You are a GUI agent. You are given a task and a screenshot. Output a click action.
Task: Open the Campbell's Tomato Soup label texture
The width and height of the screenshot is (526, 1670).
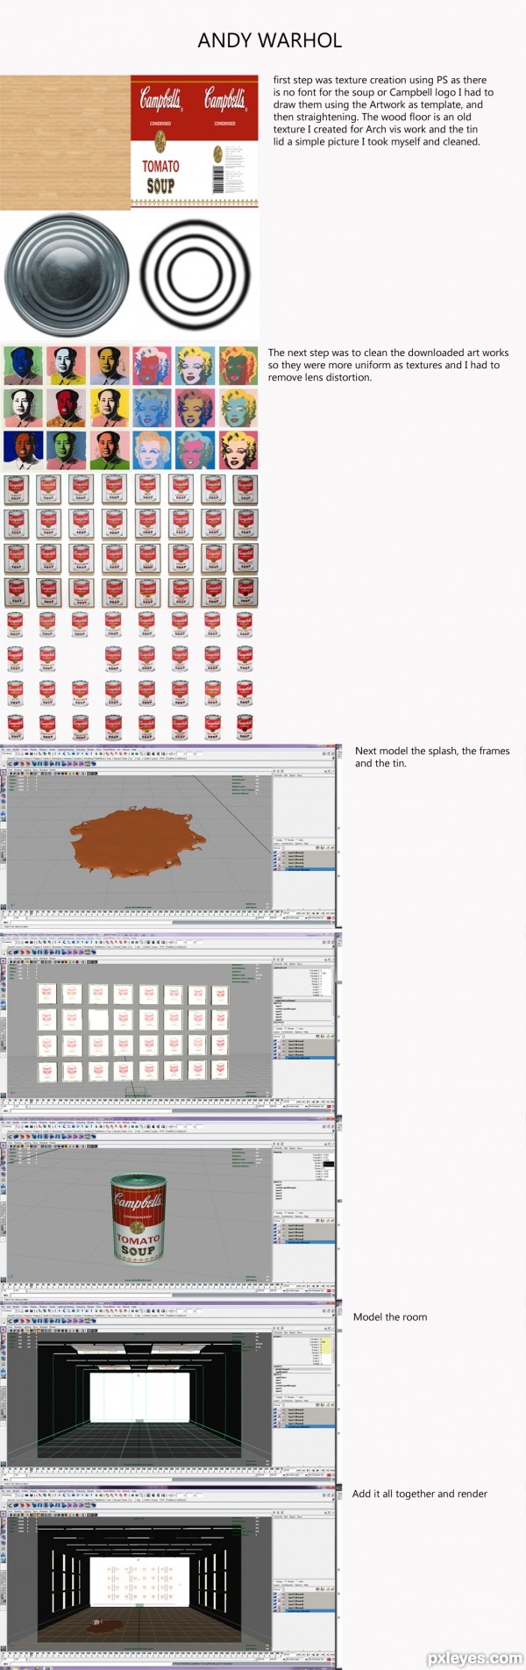195,141
